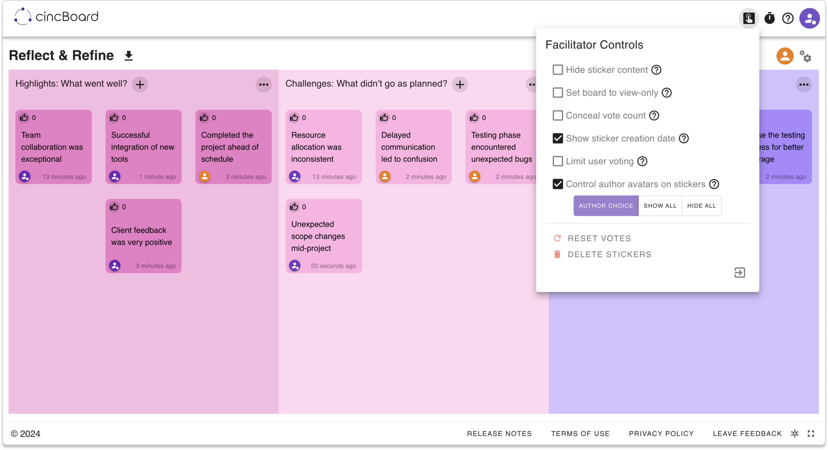The image size is (828, 450).
Task: Open the RELEASE NOTES link
Action: (x=499, y=434)
